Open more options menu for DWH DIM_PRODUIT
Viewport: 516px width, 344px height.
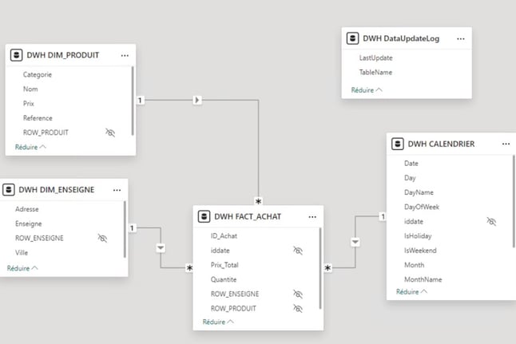point(125,55)
